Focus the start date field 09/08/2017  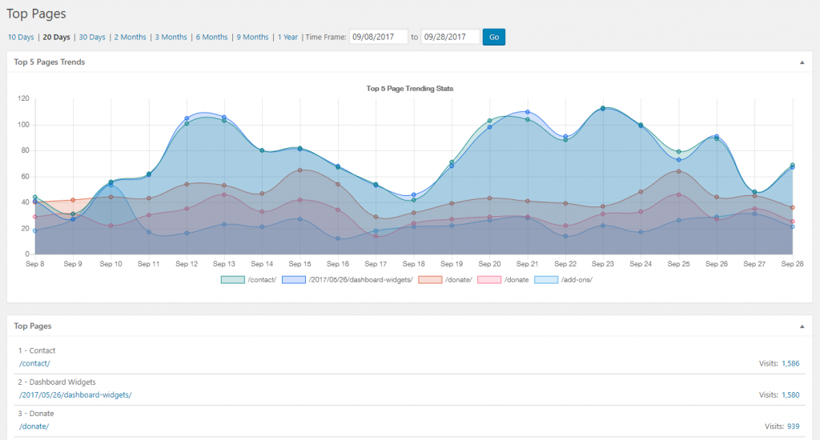coord(379,37)
